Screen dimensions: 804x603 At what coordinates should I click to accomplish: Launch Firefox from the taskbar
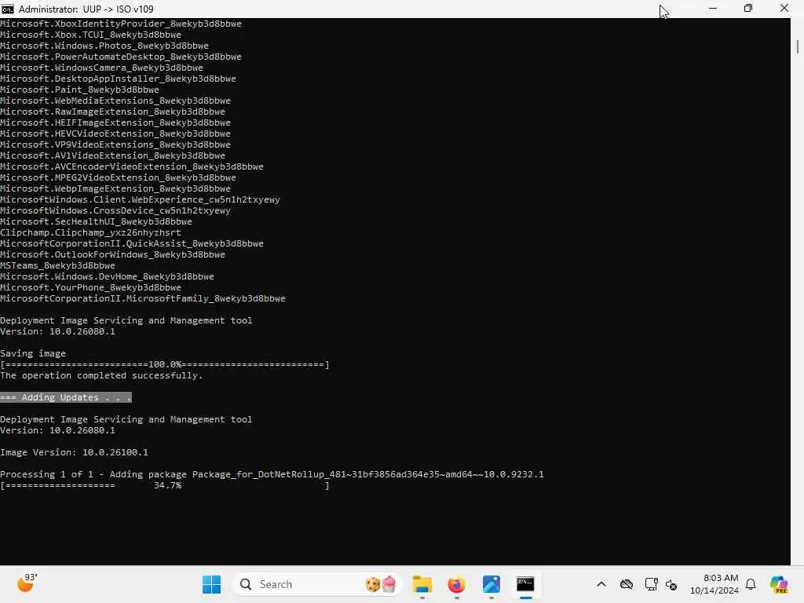point(456,584)
